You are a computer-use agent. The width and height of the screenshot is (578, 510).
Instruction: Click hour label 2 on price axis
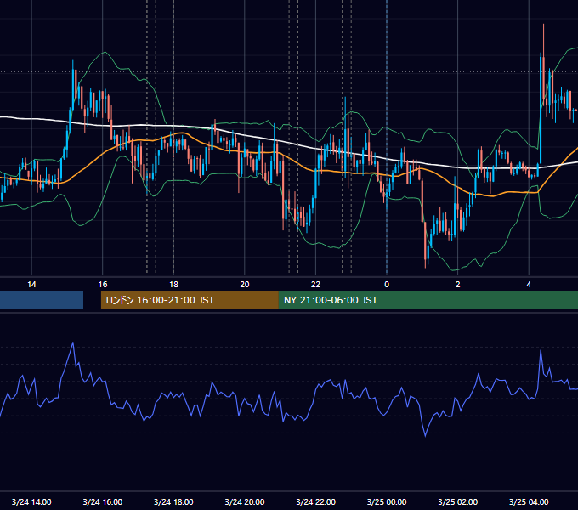(x=458, y=285)
